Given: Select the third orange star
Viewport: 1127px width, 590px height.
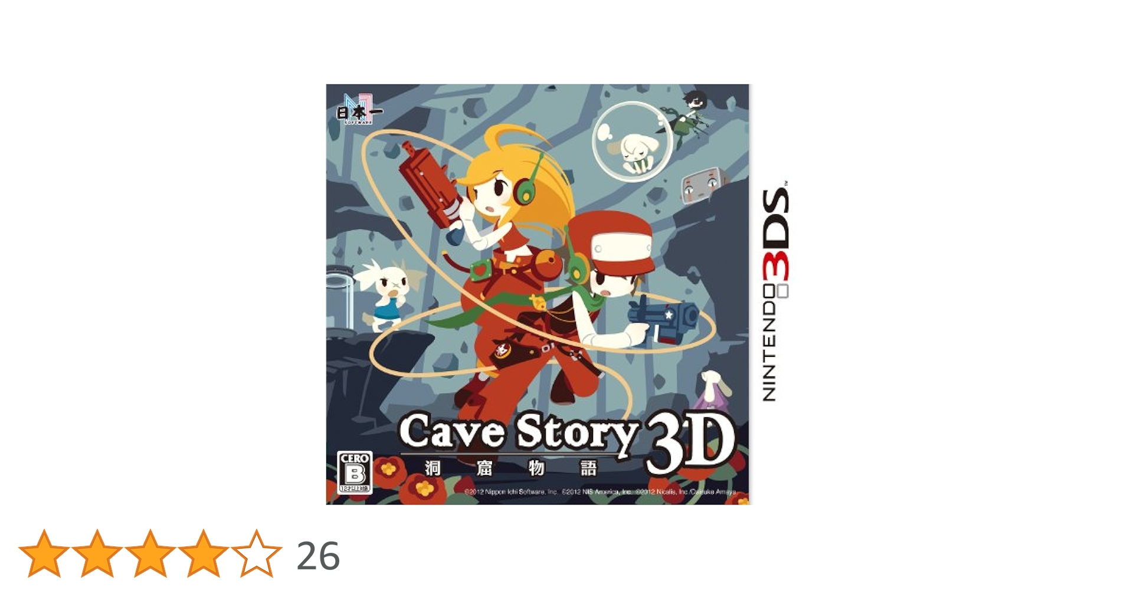Looking at the screenshot, I should point(150,553).
